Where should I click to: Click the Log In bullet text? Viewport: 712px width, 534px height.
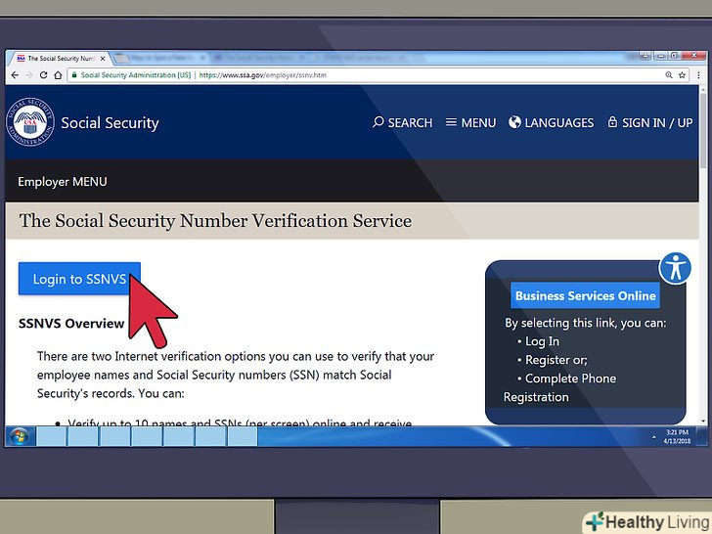click(542, 341)
